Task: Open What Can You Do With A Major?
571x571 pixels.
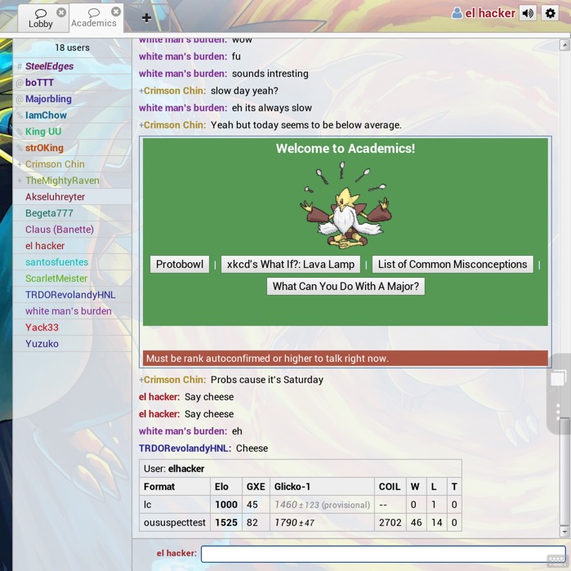Action: [346, 286]
